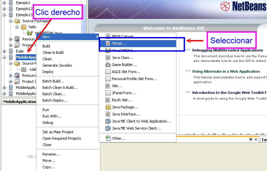
Task: Collapse the Ejemplo13 project node
Action: pyautogui.click(x=4, y=15)
